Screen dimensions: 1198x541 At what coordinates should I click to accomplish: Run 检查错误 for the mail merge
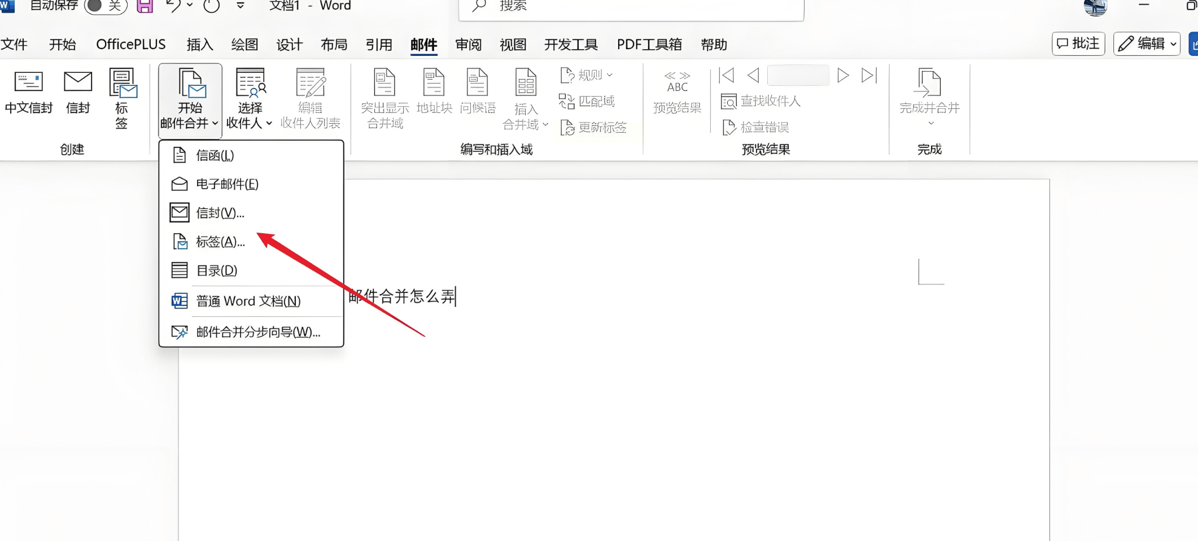point(758,128)
